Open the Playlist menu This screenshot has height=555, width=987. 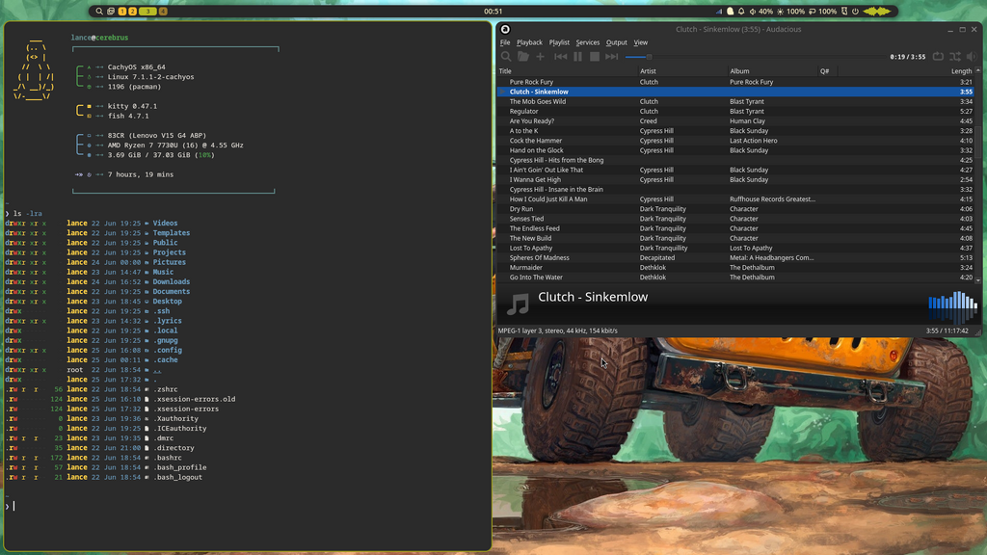[x=559, y=42]
